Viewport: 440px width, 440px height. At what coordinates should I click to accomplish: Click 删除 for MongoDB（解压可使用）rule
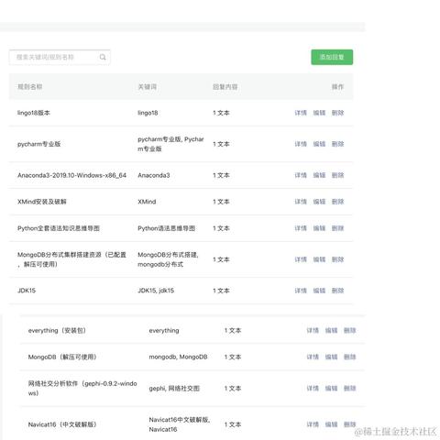click(x=350, y=357)
